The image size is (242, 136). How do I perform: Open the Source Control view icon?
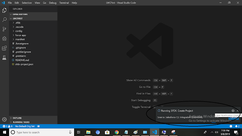click(4, 29)
